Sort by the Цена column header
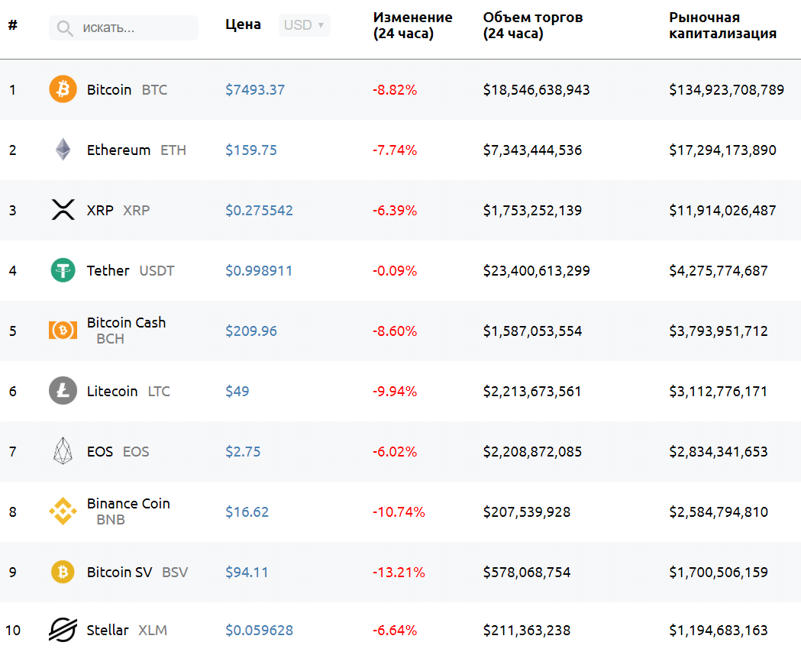This screenshot has height=655, width=801. tap(243, 24)
